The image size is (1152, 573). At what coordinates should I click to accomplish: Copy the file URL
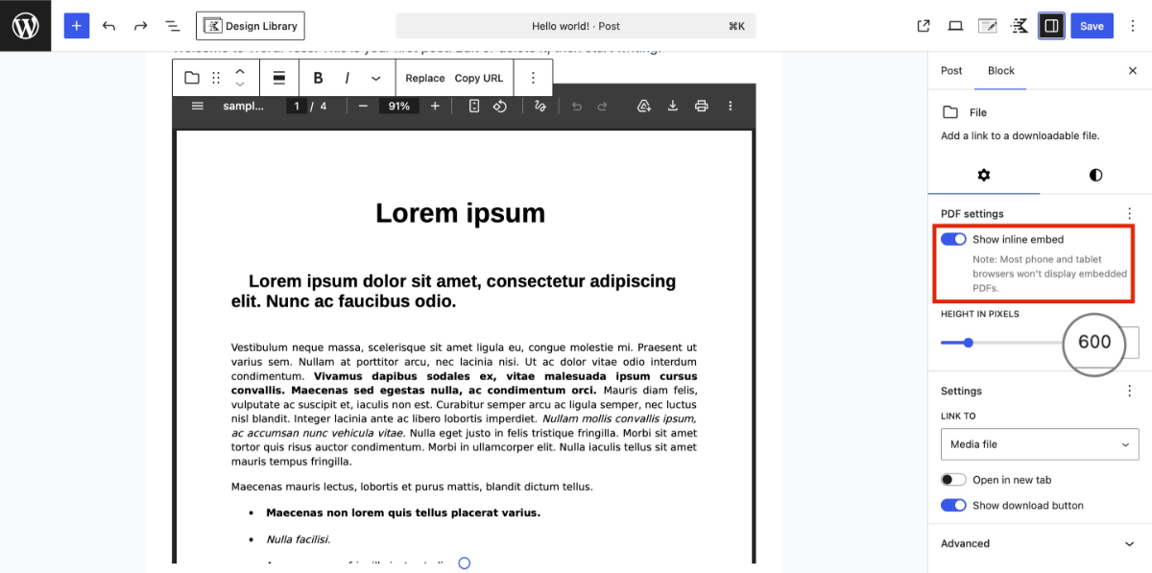[479, 78]
